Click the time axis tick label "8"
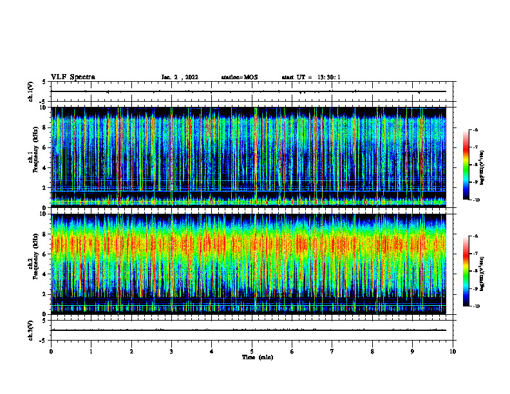Image resolution: width=510 pixels, height=394 pixels. tap(372, 352)
